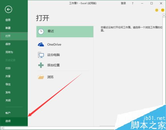Select 打开 in the sidebar

point(14,36)
